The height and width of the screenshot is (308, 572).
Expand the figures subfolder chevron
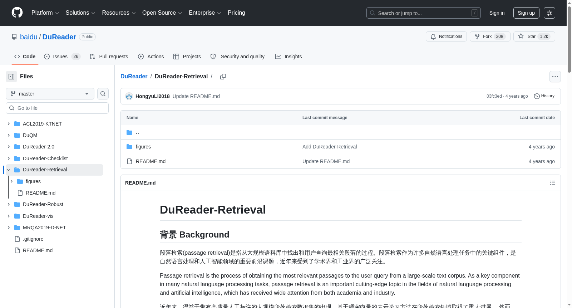[x=11, y=181]
